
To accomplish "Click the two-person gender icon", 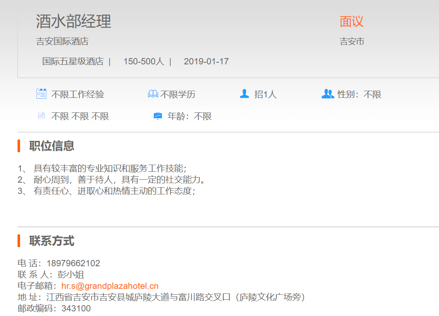I will 327,94.
